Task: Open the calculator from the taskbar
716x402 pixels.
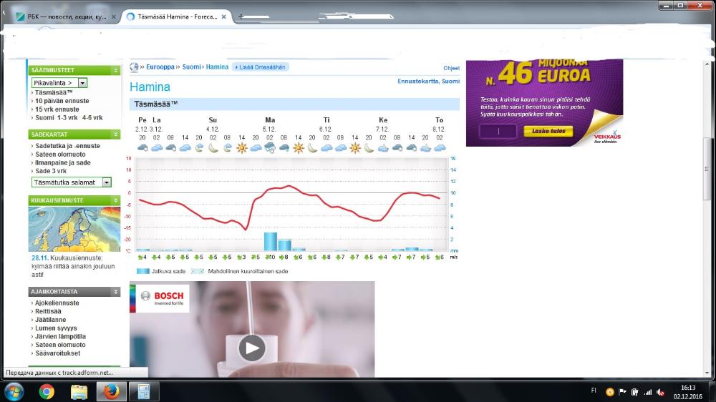Action: [x=143, y=391]
